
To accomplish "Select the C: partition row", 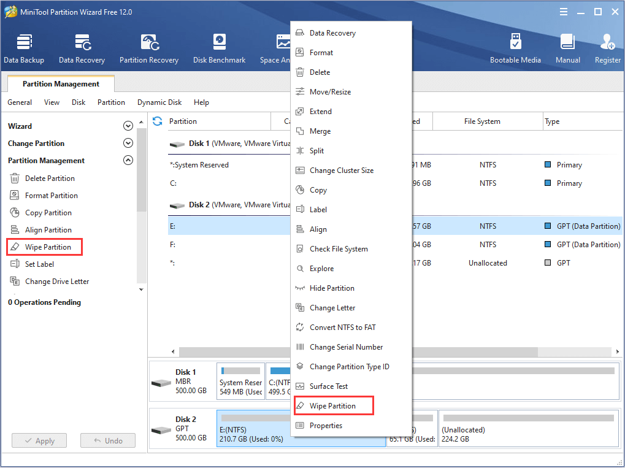I will tap(229, 183).
